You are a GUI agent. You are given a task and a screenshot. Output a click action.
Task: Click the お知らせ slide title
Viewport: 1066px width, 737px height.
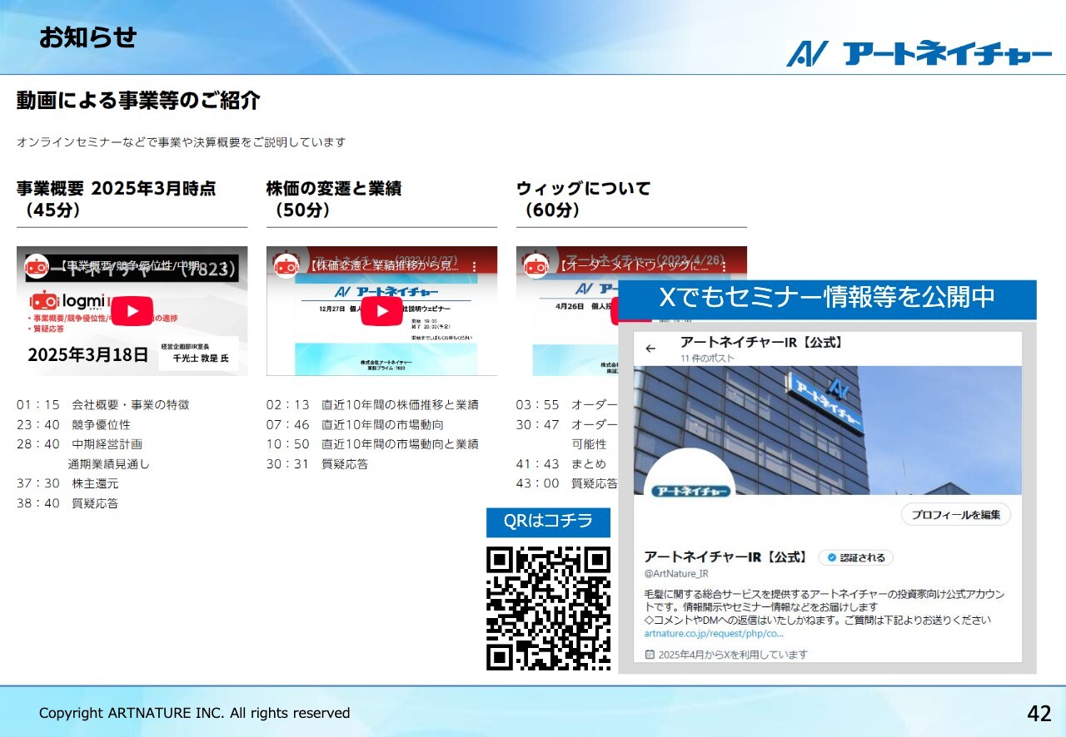coord(87,37)
